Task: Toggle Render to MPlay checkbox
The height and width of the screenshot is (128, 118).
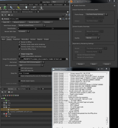Action: tap(19, 42)
